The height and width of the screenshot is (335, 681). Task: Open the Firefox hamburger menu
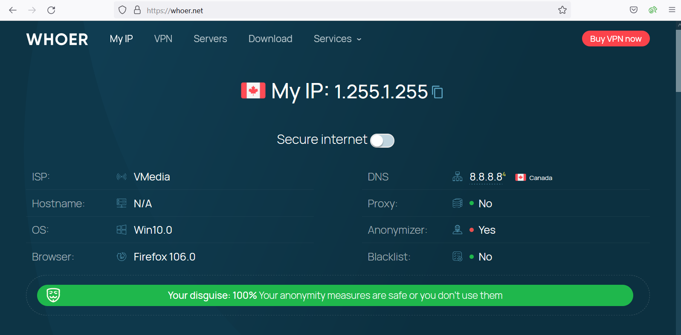point(672,10)
